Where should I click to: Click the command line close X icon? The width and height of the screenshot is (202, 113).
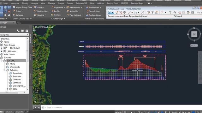pos(36,107)
